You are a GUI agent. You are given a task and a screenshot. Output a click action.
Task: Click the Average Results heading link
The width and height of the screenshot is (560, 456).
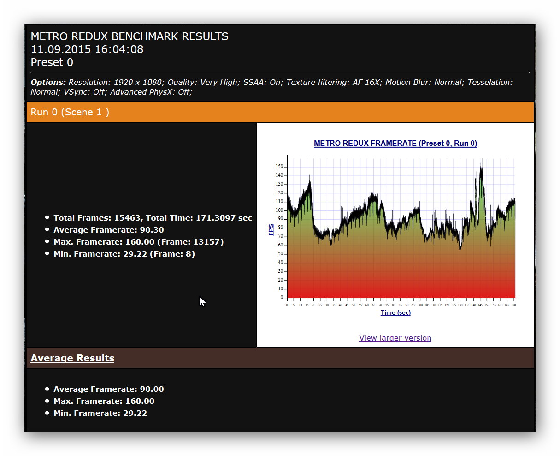pos(72,358)
